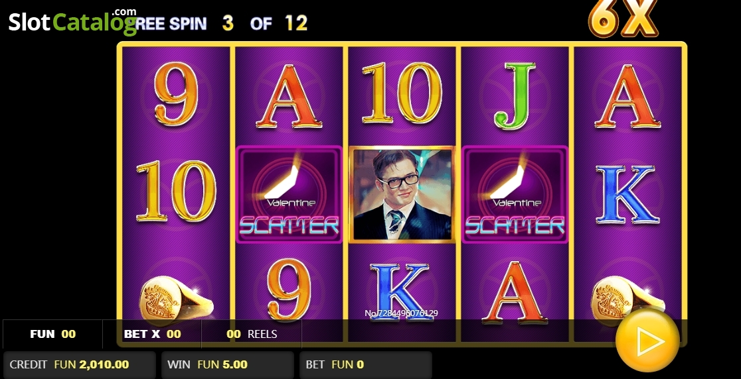The image size is (741, 379).
Task: Click the yellow spin play button
Action: click(x=647, y=341)
